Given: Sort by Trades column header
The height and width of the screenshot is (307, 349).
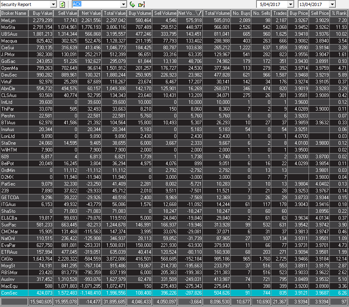Looking at the screenshot, I should pyautogui.click(x=279, y=13).
